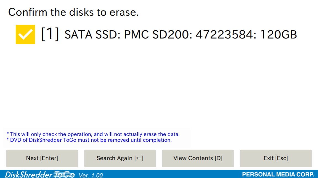Open View Contents [D] for the disk

click(198, 158)
